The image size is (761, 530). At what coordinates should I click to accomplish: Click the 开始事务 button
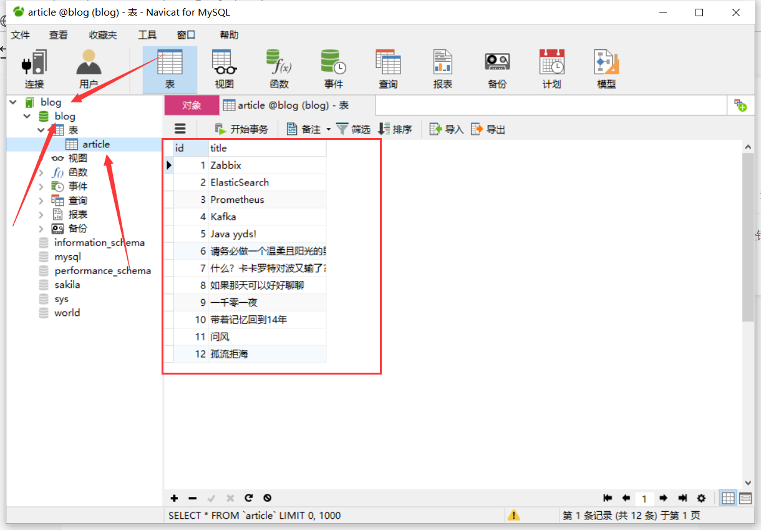click(x=241, y=129)
